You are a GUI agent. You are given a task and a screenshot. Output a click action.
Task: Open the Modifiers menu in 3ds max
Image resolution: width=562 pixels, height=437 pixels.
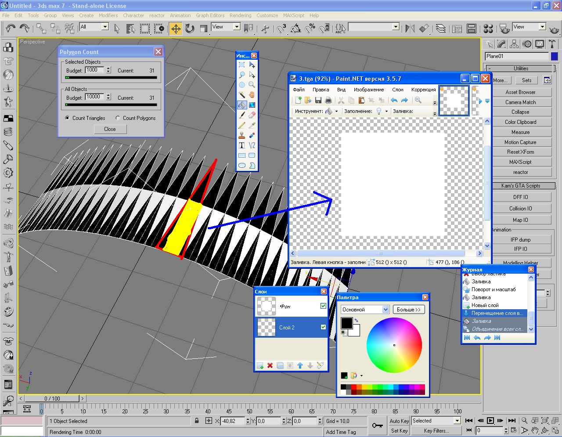click(x=108, y=15)
